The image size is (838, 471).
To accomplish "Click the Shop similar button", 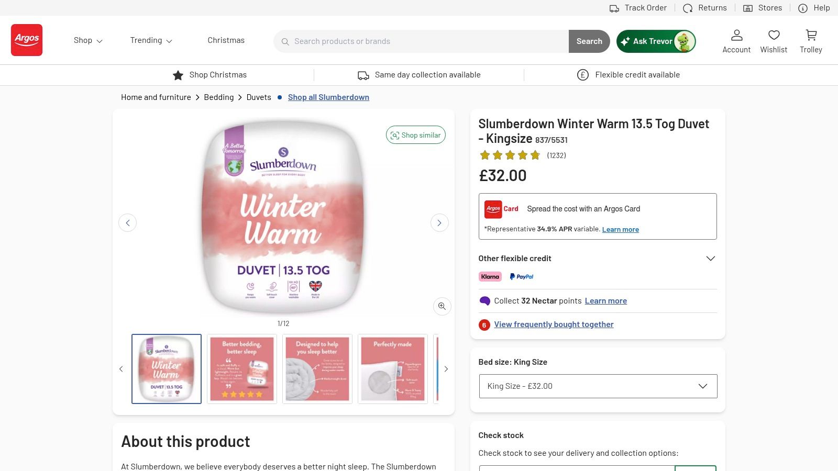I will pos(416,135).
